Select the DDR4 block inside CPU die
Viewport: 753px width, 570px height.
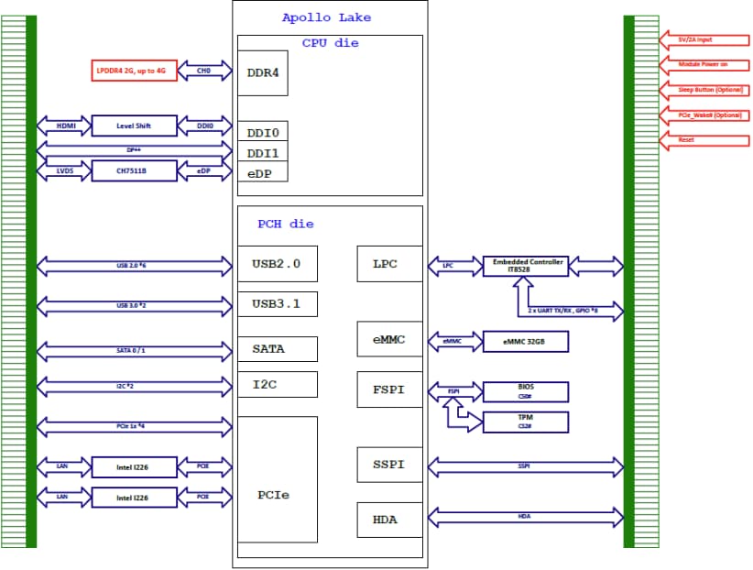(x=262, y=72)
